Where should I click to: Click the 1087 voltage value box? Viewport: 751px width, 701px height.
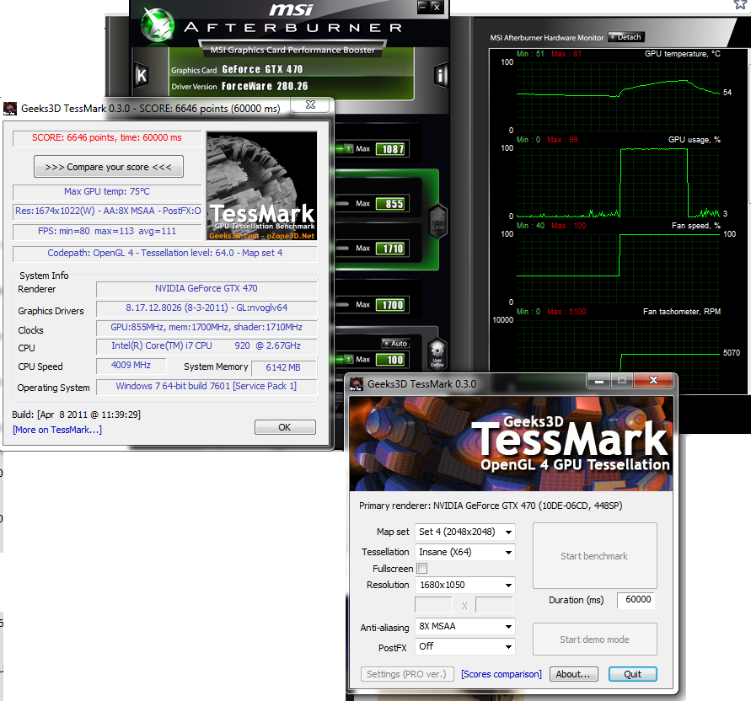coord(393,149)
